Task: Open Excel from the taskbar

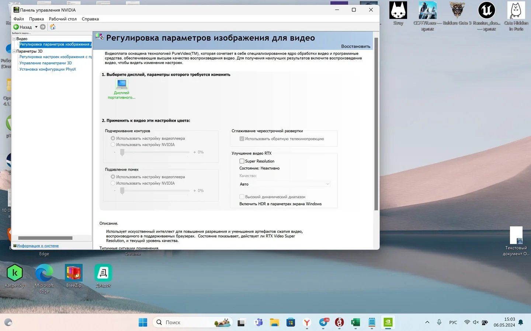Action: (355, 323)
